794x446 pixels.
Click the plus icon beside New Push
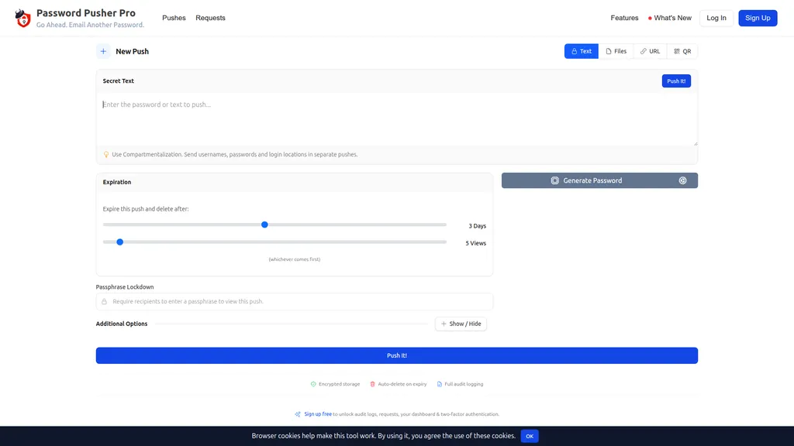tap(103, 51)
